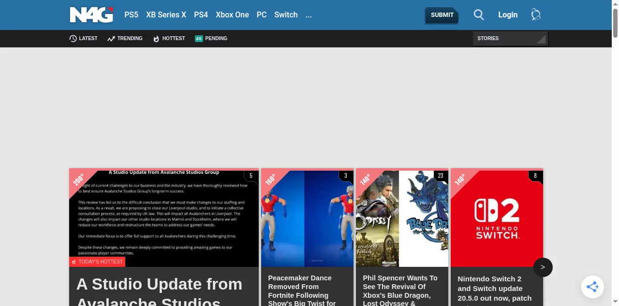Click the 140° heat badge on Switch 2 story
The height and width of the screenshot is (306, 619).
pos(460,180)
